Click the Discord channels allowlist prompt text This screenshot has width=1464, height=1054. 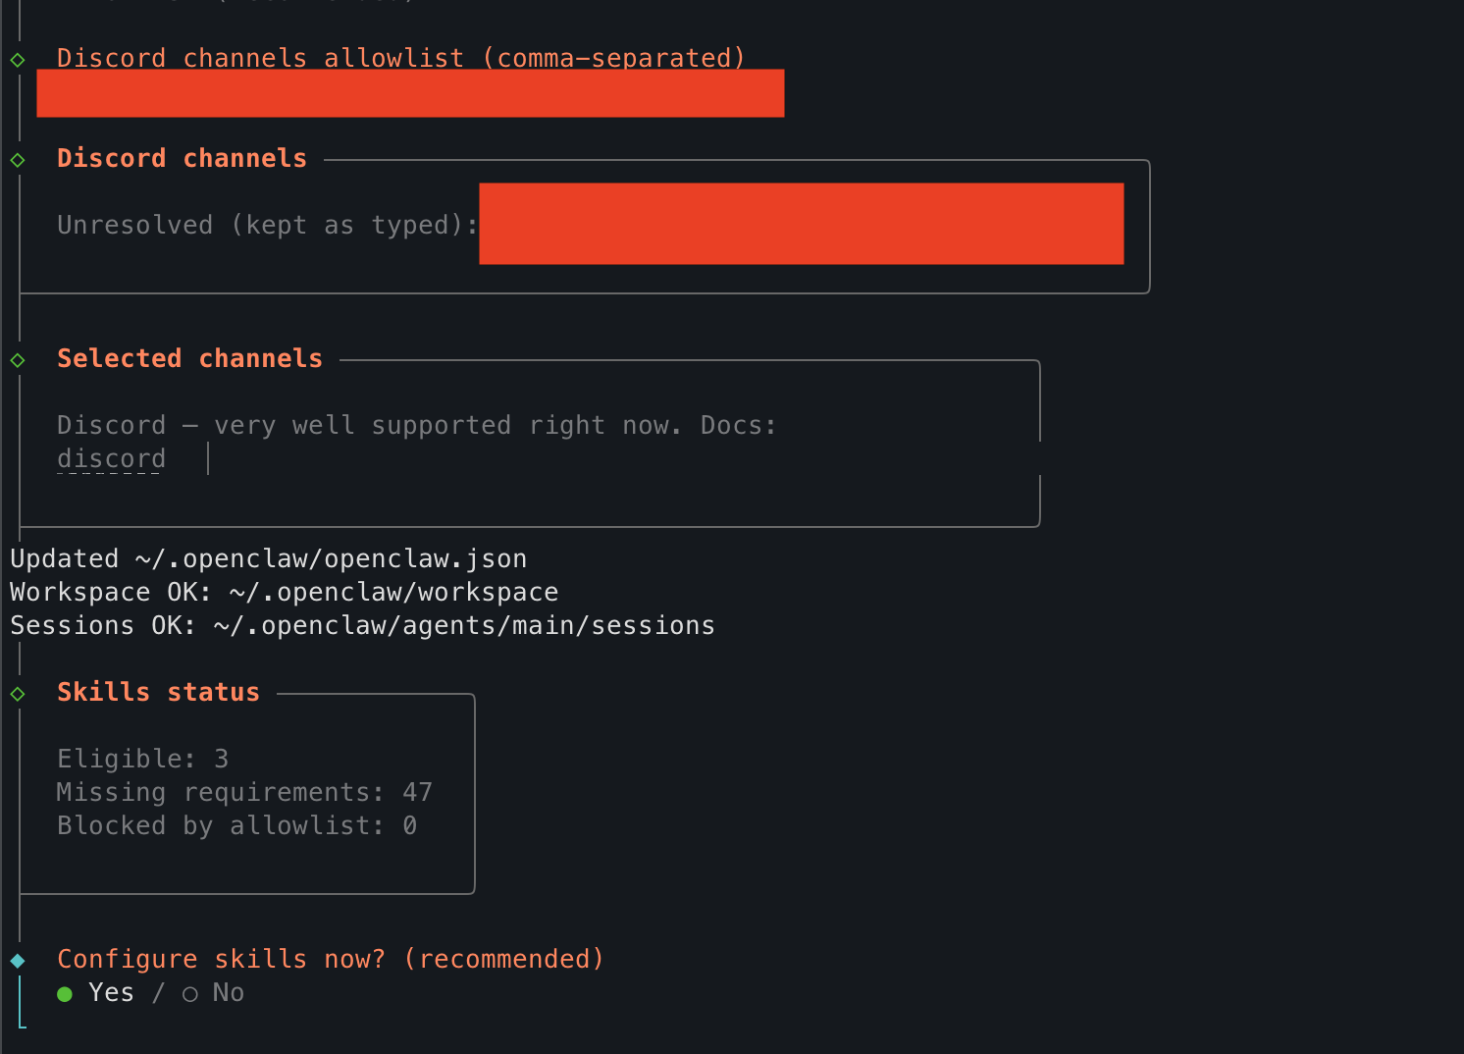point(400,58)
